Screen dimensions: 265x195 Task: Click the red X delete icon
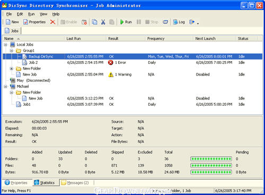pos(52,22)
